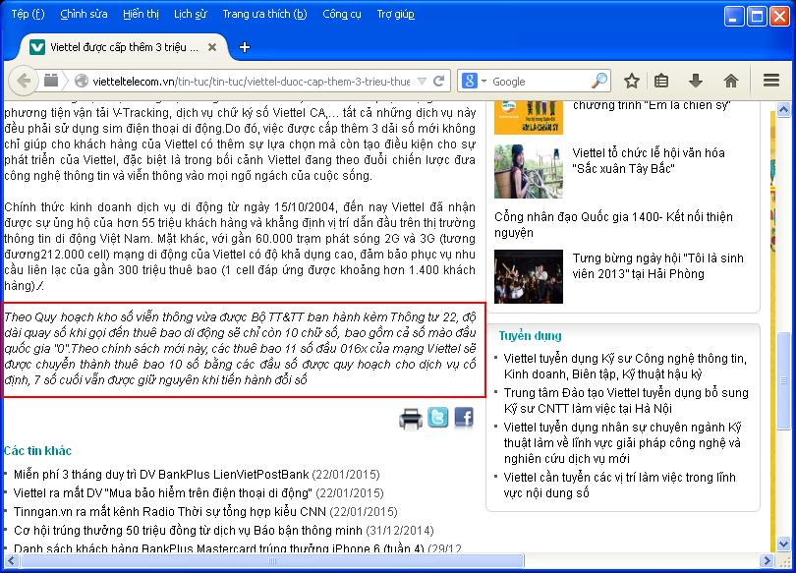Click the vertical scrollbar thumb

coord(783,380)
